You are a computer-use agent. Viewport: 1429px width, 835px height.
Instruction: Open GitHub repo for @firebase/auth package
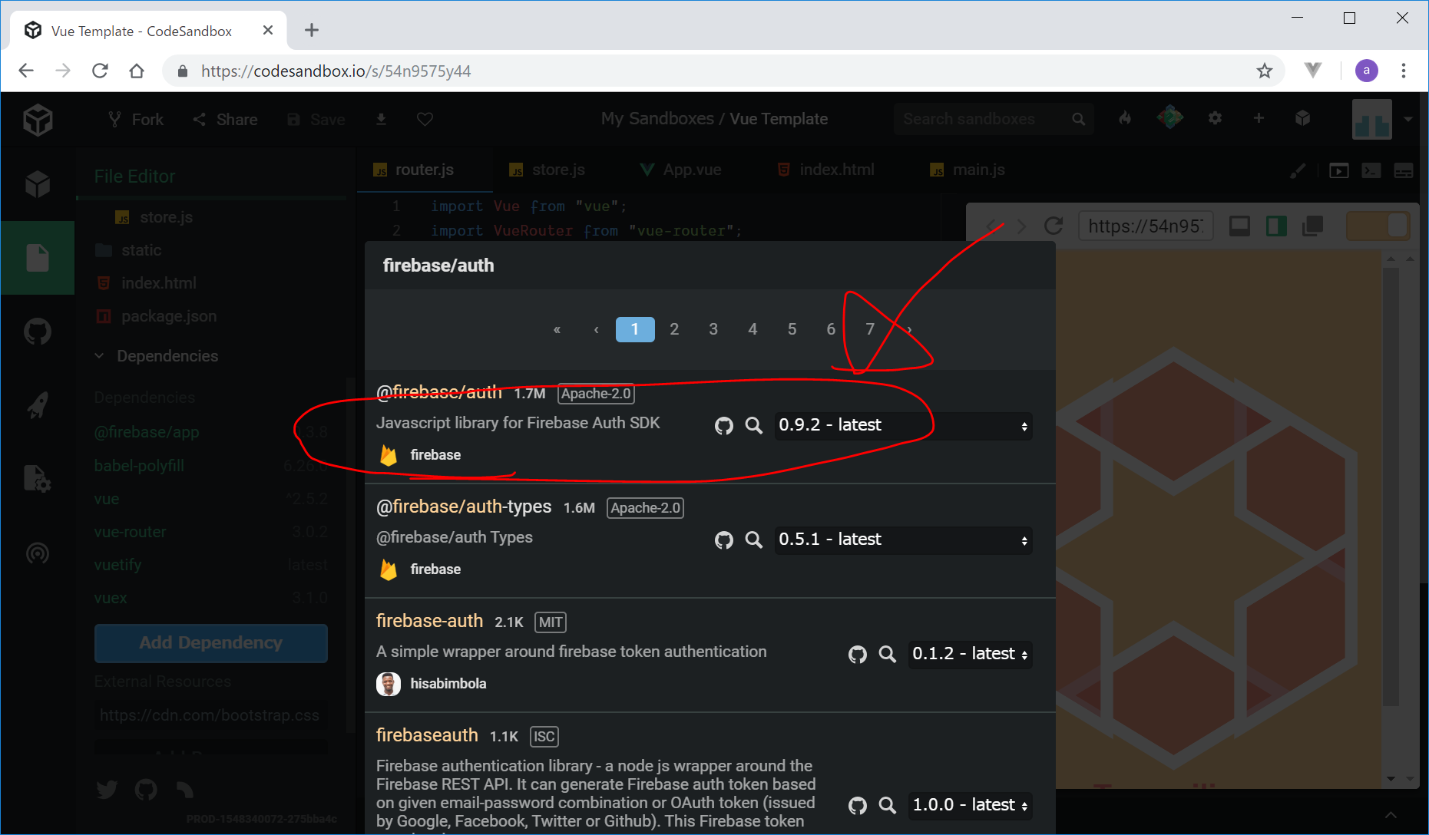723,426
